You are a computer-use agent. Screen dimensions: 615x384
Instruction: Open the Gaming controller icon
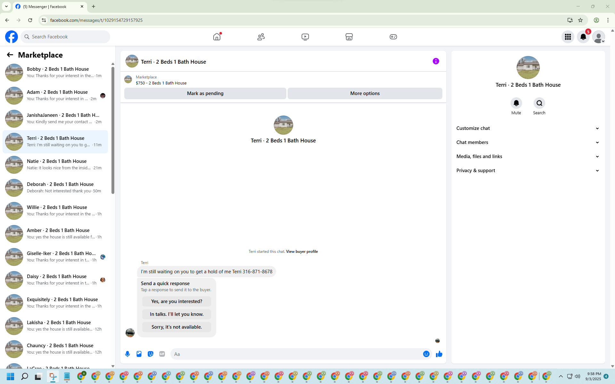click(x=393, y=37)
